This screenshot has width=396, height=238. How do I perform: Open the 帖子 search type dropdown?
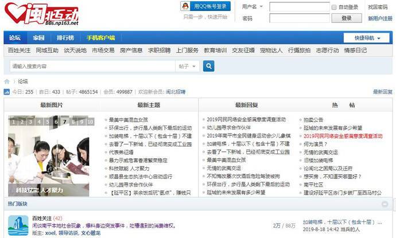[x=188, y=67]
